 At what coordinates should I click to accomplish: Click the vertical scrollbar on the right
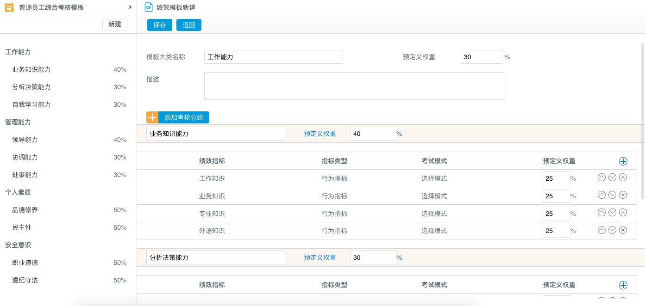[642, 120]
